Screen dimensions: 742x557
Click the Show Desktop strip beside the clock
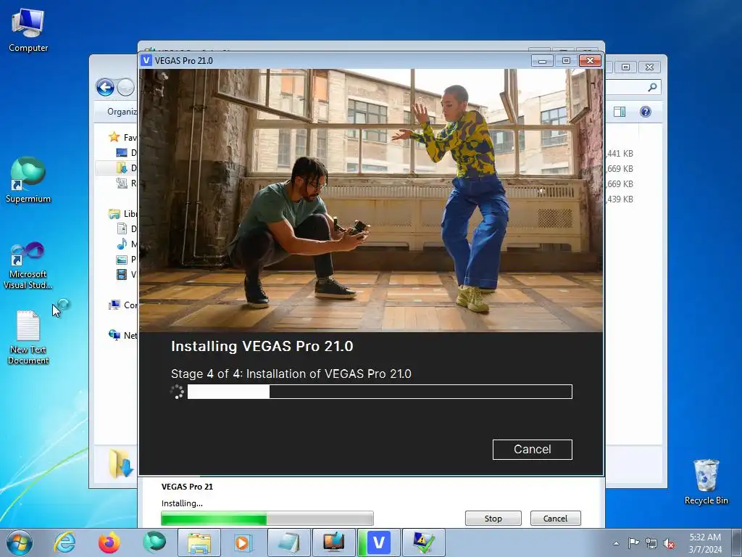pos(737,543)
